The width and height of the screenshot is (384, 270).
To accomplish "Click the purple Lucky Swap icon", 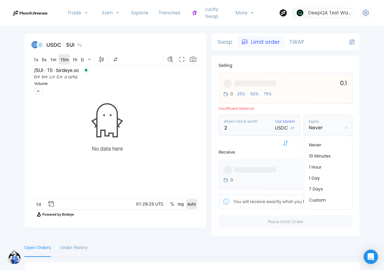I will [x=194, y=13].
